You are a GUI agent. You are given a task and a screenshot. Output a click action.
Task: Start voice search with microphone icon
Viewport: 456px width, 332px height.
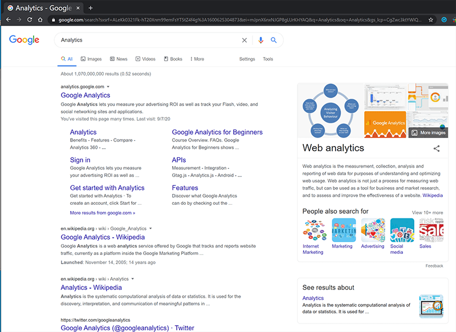(x=261, y=40)
